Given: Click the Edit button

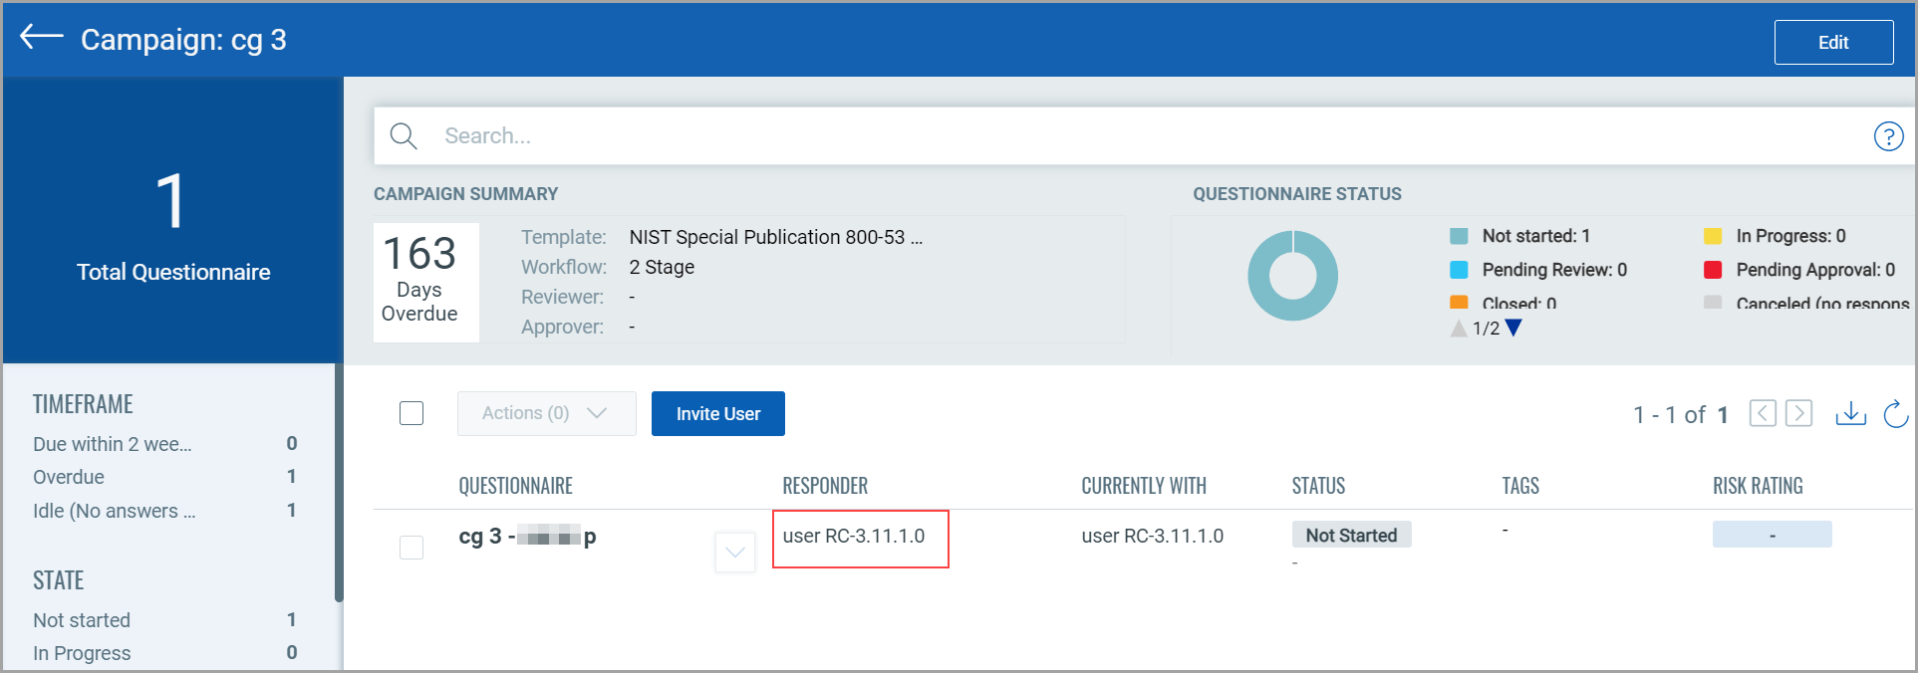Looking at the screenshot, I should [1833, 42].
